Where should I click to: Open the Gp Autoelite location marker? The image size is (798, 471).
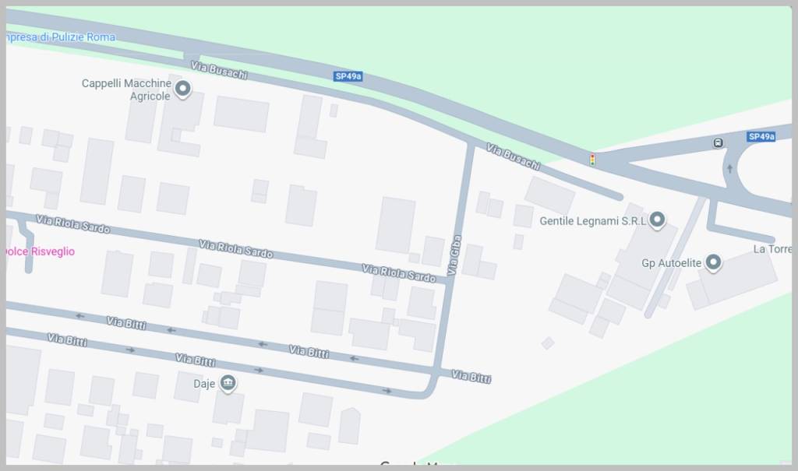(x=714, y=262)
